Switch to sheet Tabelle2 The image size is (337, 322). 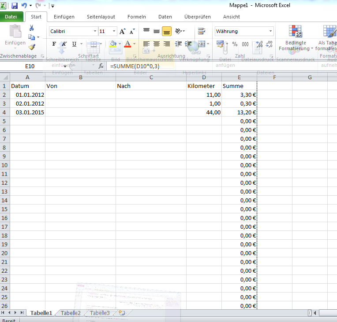pos(71,313)
